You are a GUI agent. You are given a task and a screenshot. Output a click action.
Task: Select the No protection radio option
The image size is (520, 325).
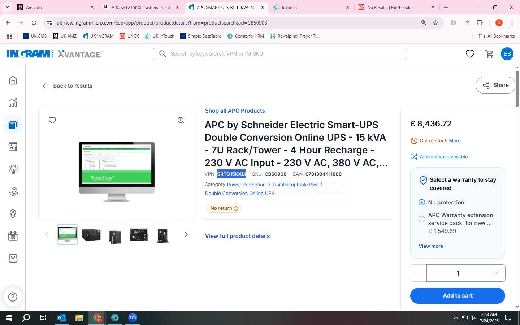[x=421, y=203]
